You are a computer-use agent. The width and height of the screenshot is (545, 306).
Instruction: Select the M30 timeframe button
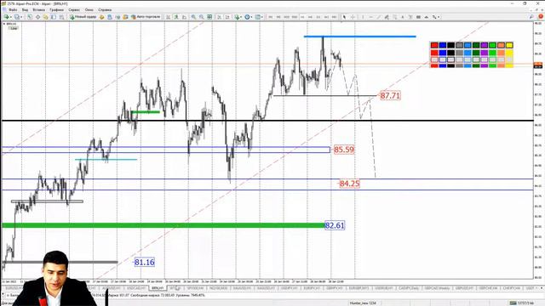(x=295, y=17)
